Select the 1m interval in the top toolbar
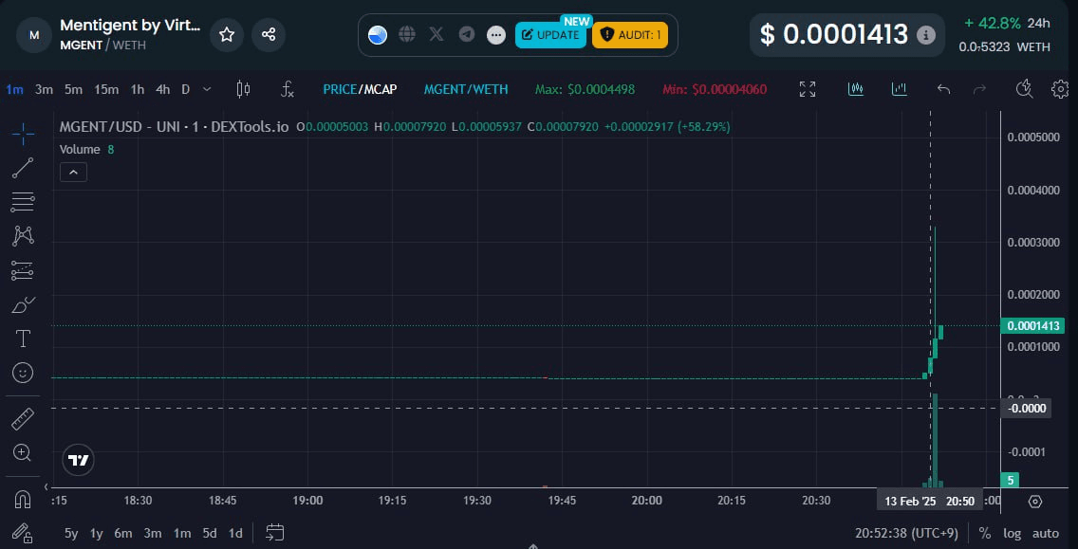Screen dimensions: 1078x549 [14, 89]
